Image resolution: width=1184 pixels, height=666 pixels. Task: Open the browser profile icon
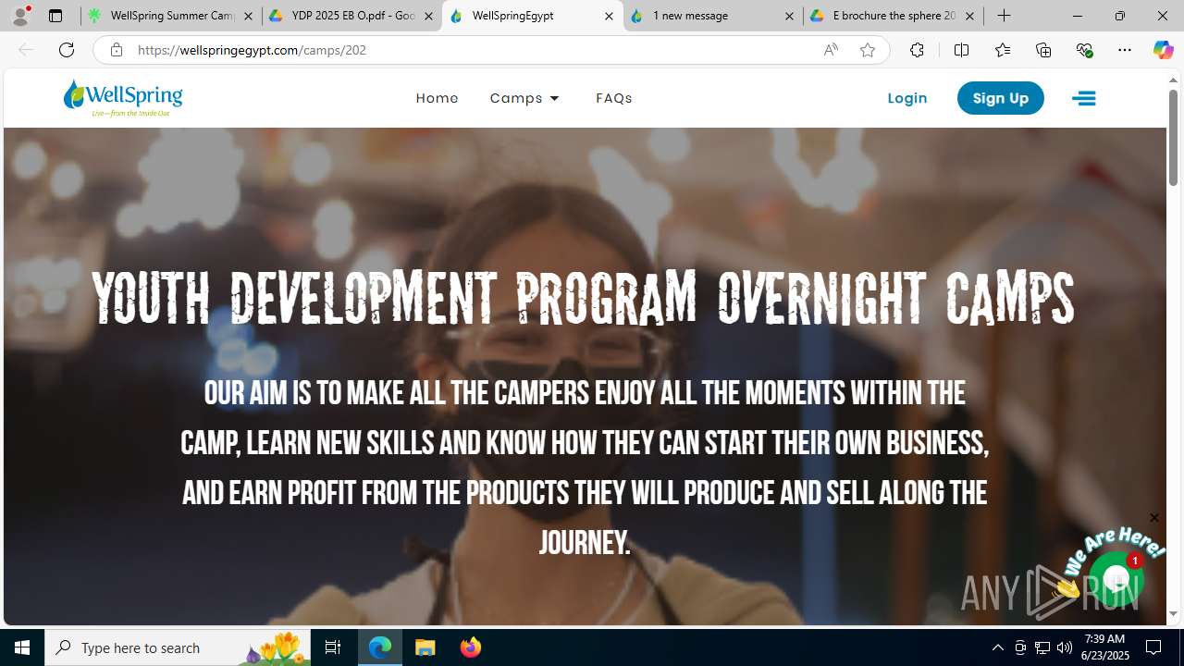click(20, 16)
